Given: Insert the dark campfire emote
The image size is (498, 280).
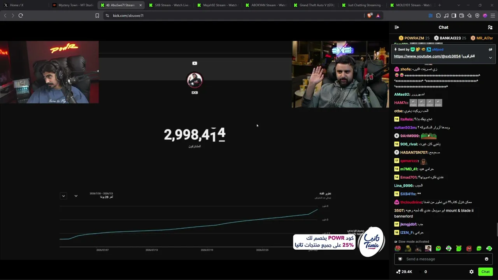Looking at the screenshot, I should (418, 248).
